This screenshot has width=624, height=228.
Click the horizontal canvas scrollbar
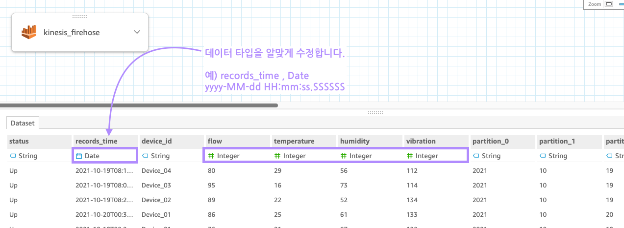tap(139, 105)
